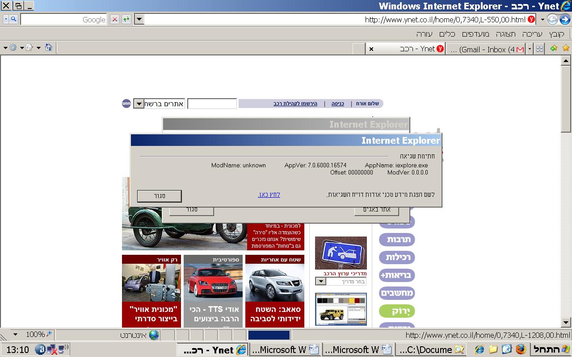This screenshot has height=357, width=572.
Task: Click headline מכונית אוויר בייצור סדרתי
Action: [x=154, y=314]
